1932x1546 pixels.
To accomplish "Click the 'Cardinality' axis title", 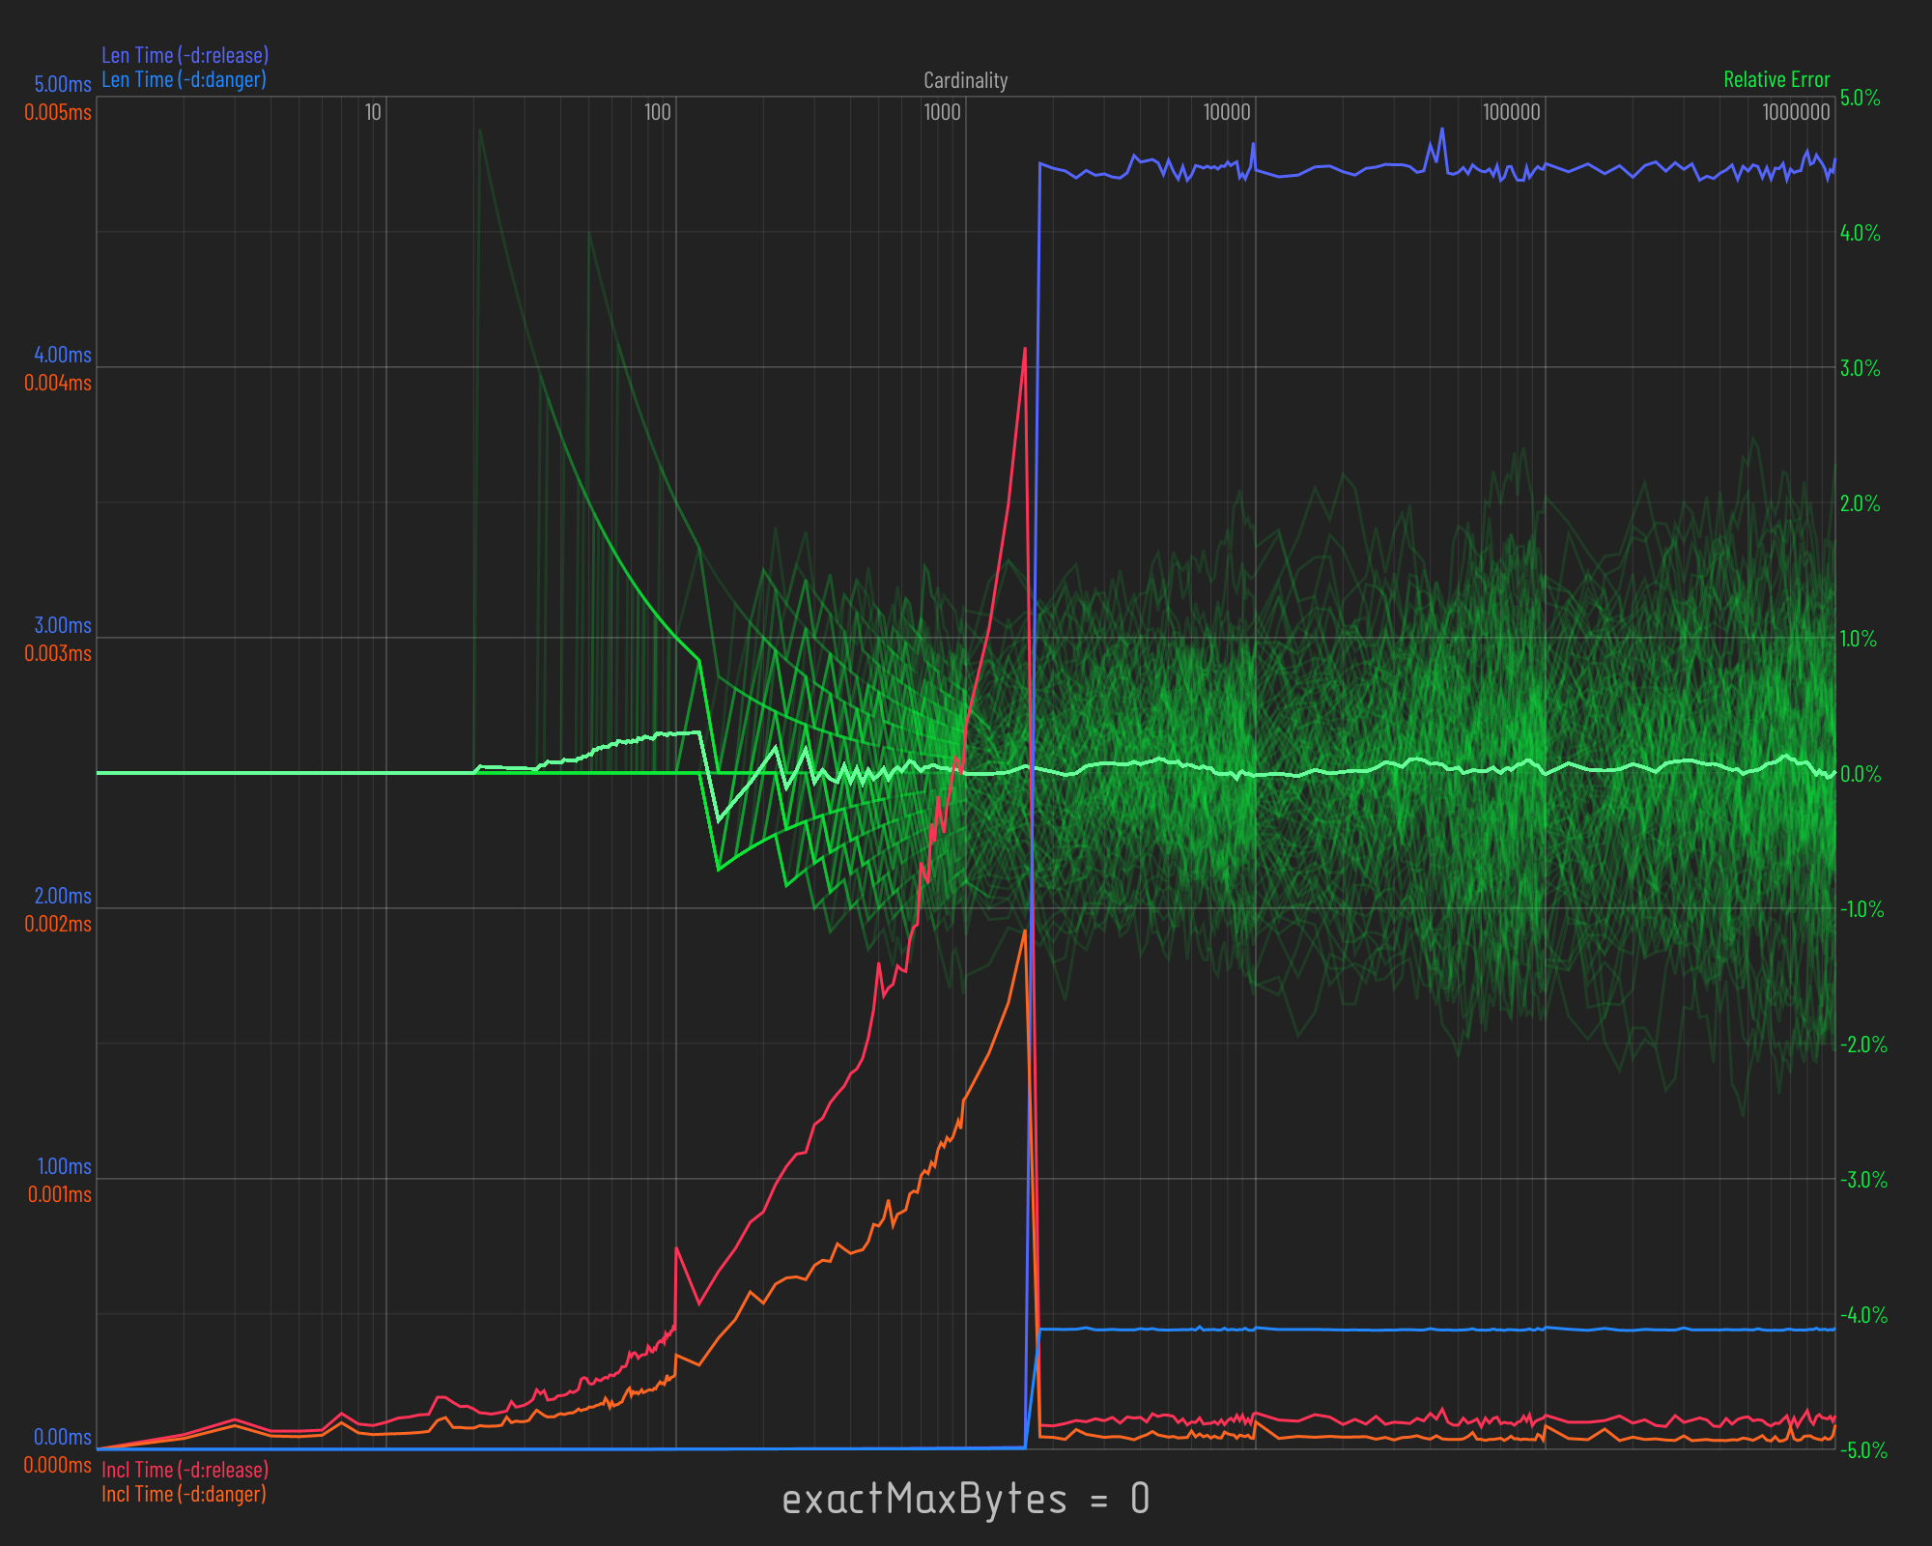I will pos(965,80).
